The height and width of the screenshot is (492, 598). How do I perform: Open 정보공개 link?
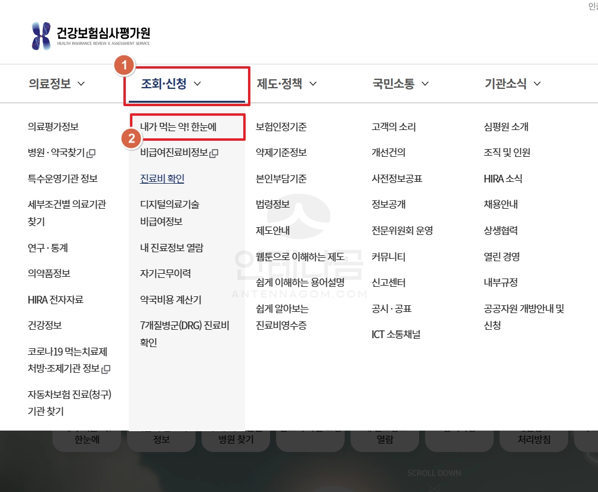[389, 205]
